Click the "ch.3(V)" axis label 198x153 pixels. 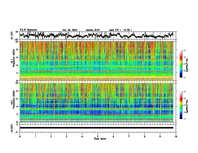(x=12, y=128)
